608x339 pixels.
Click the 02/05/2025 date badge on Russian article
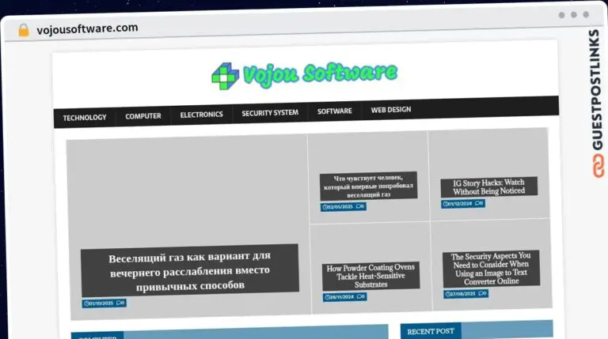click(343, 207)
